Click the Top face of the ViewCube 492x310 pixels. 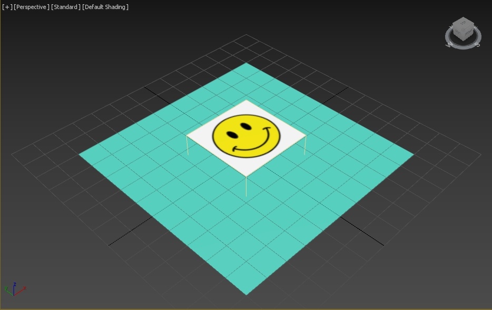click(463, 23)
